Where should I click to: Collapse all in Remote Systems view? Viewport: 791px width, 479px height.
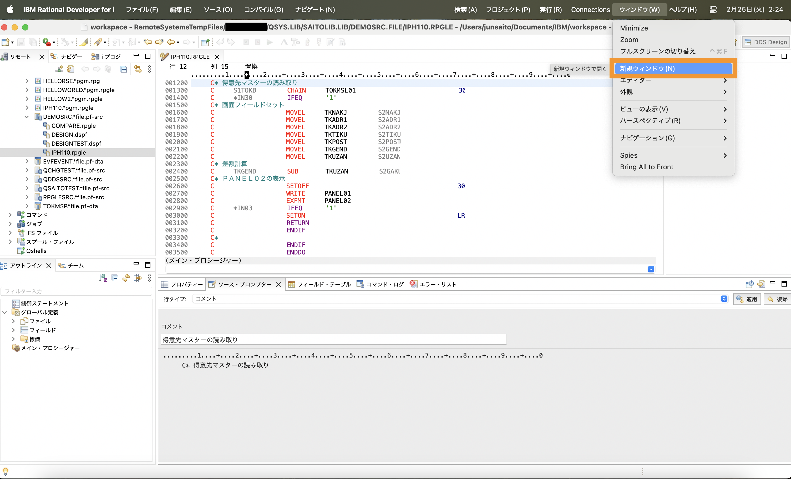click(123, 69)
